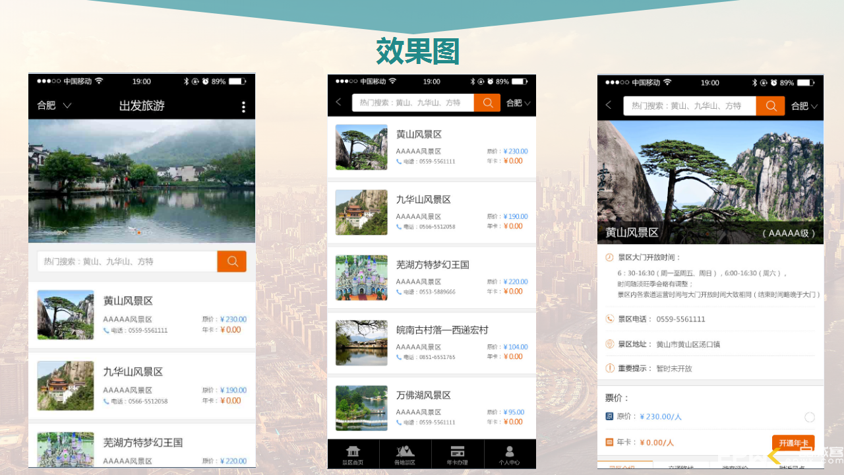Viewport: 844px width, 475px height.
Task: Click the orange card icon beside 年卡 price
Action: coord(609,443)
